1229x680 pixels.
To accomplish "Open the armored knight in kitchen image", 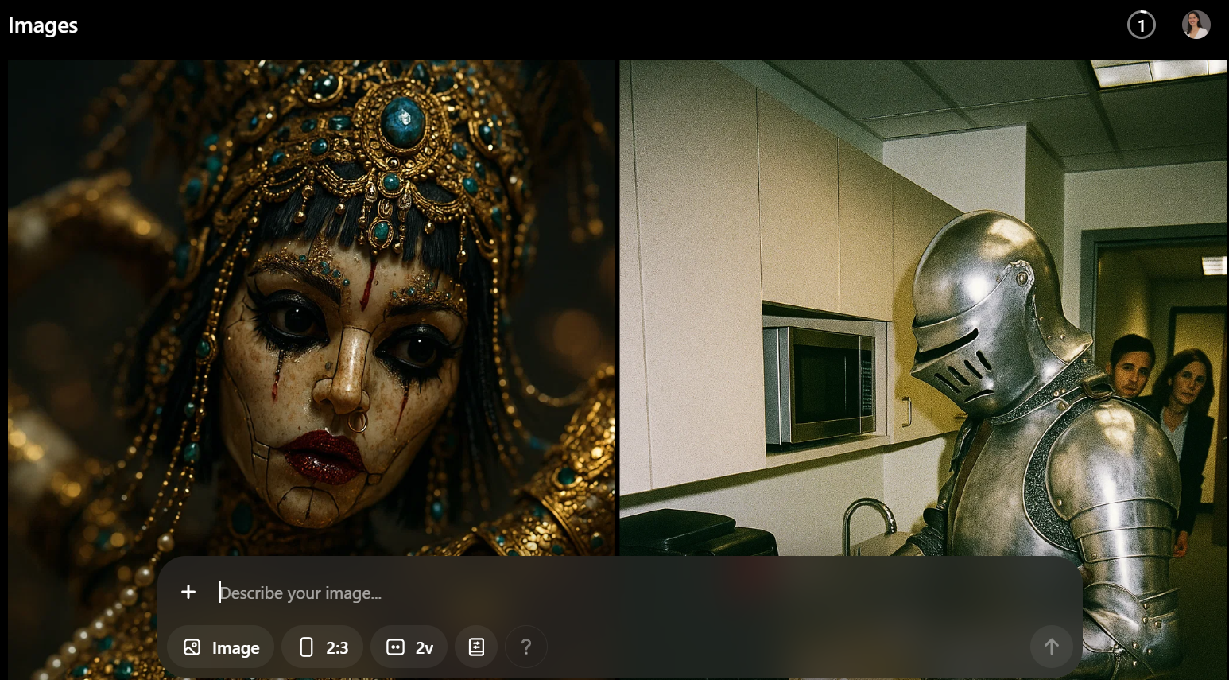I will 923,308.
